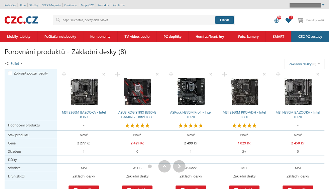This screenshot has width=329, height=189.
Task: Toggle Zobrazit pouze rozdíly checkbox
Action: (10, 73)
